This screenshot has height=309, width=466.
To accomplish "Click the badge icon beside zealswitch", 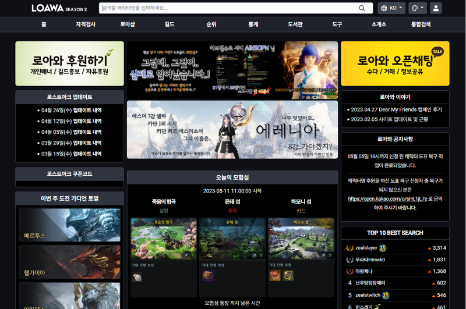I will [386, 295].
